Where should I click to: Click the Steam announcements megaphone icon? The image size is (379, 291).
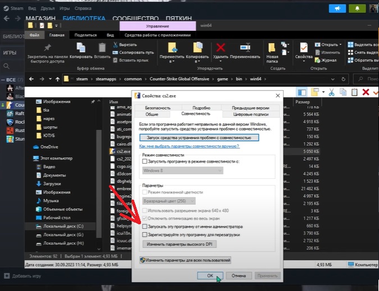point(337,8)
